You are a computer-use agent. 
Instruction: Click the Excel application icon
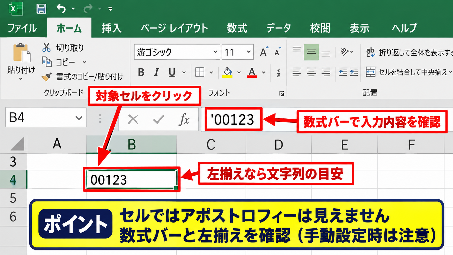16,9
